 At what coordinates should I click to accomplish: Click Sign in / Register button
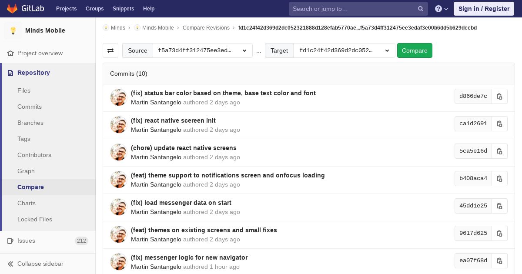point(484,9)
